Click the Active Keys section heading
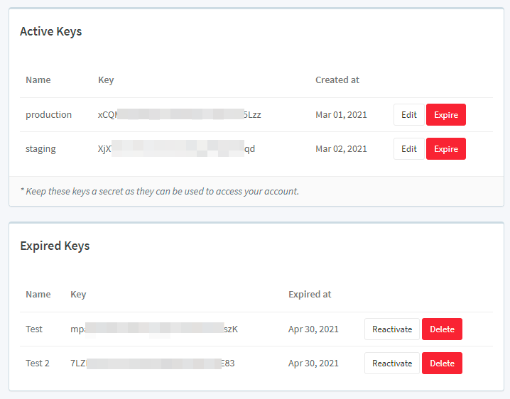The height and width of the screenshot is (399, 510). coord(50,32)
